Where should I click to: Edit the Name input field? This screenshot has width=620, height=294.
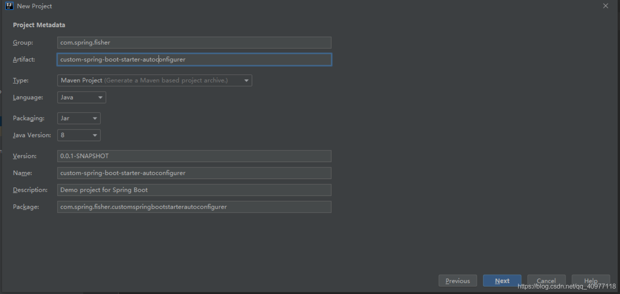click(194, 173)
